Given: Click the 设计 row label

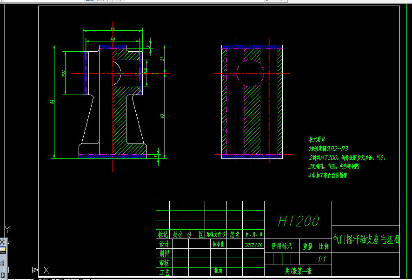Looking at the screenshot, I should click(164, 244).
